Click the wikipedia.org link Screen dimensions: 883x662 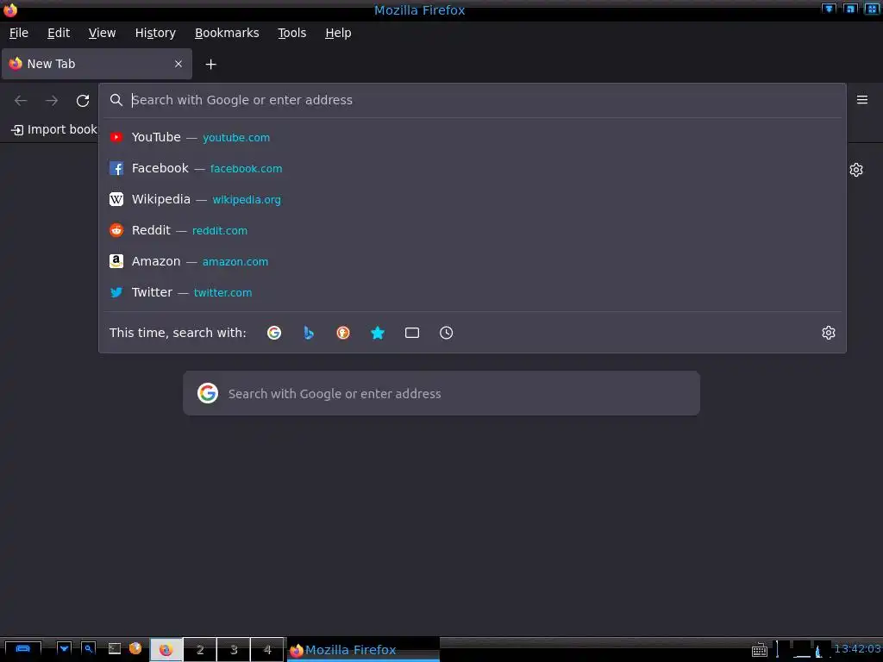click(x=246, y=200)
